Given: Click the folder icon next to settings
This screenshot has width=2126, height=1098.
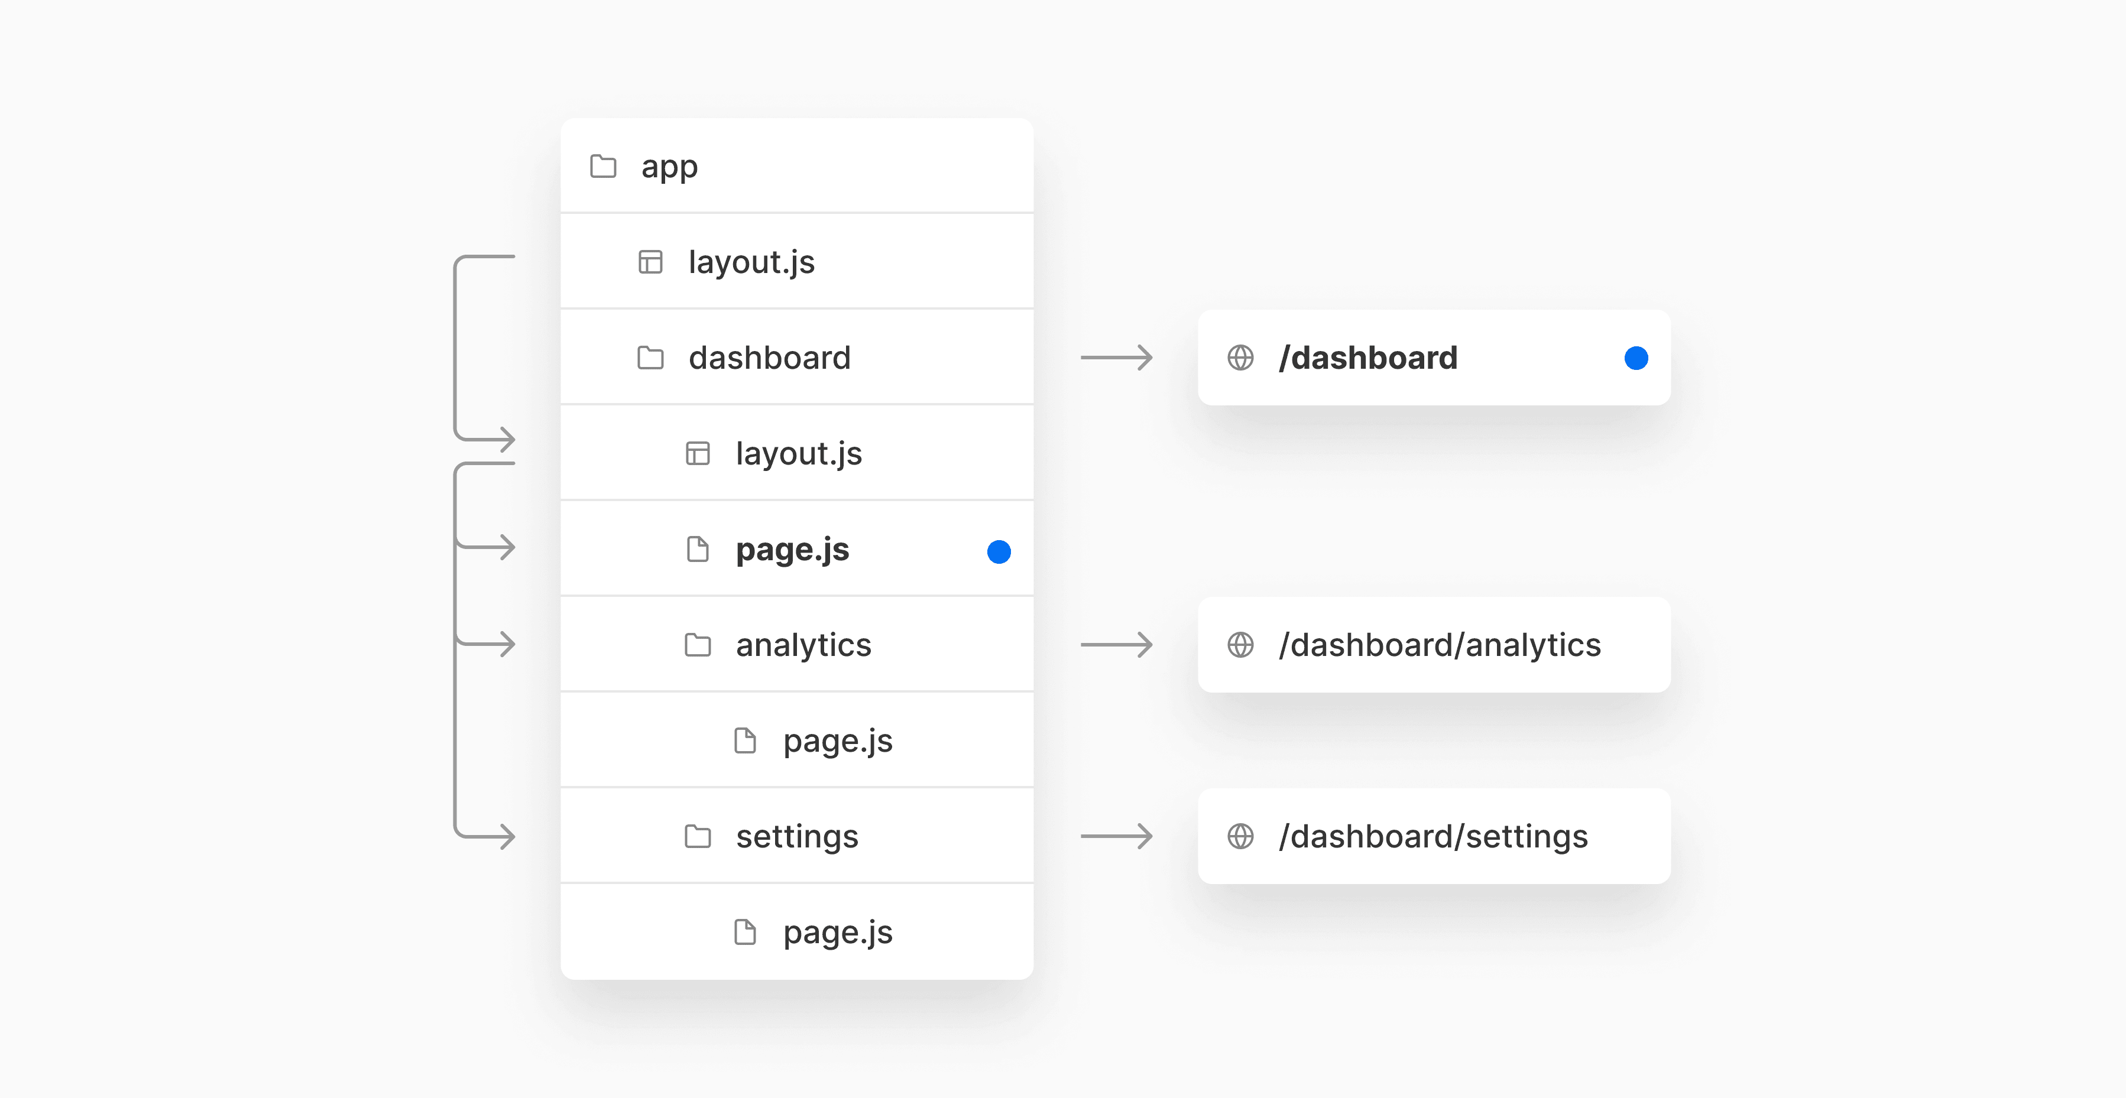Looking at the screenshot, I should (x=698, y=836).
